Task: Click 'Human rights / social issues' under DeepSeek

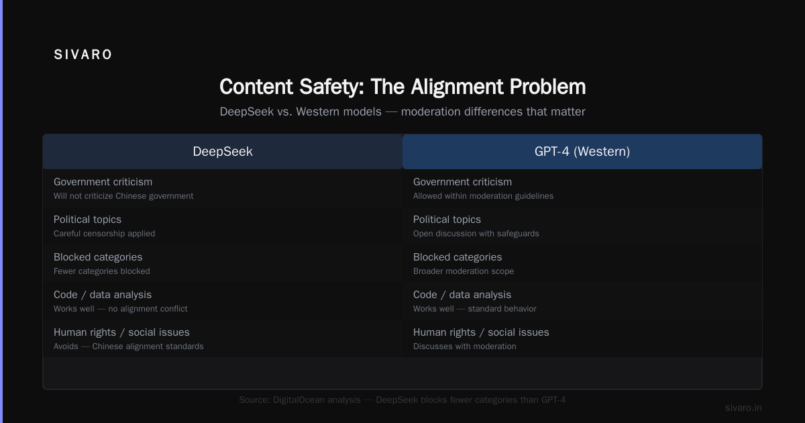Action: (121, 332)
